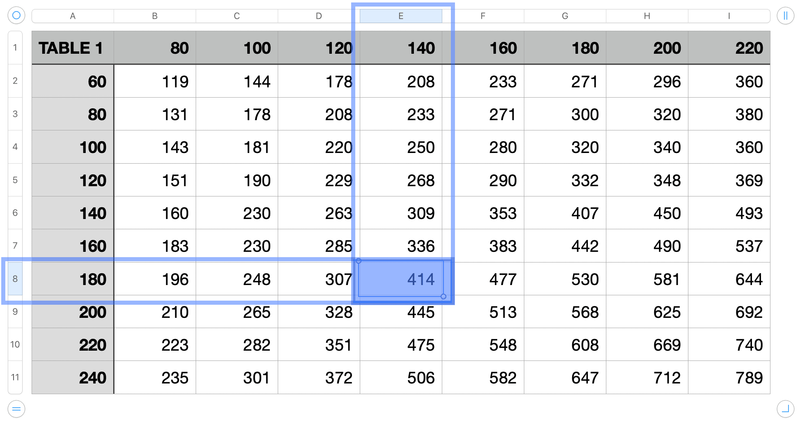Select column F header tab
This screenshot has height=429, width=809.
click(483, 16)
